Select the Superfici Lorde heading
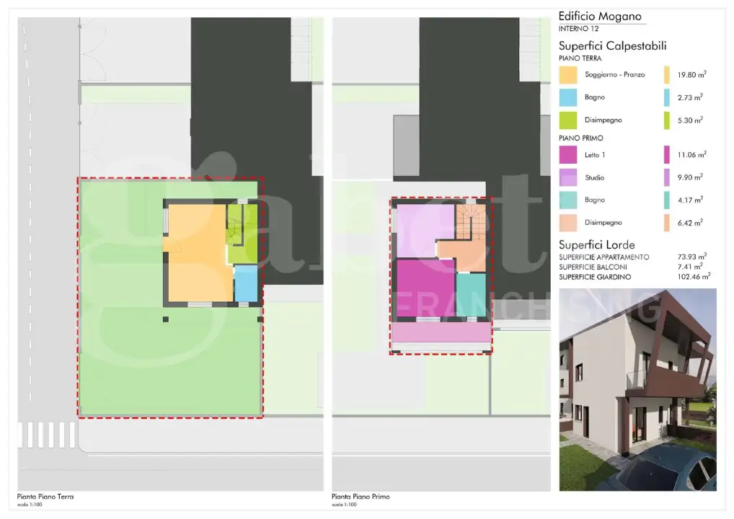 pos(596,244)
